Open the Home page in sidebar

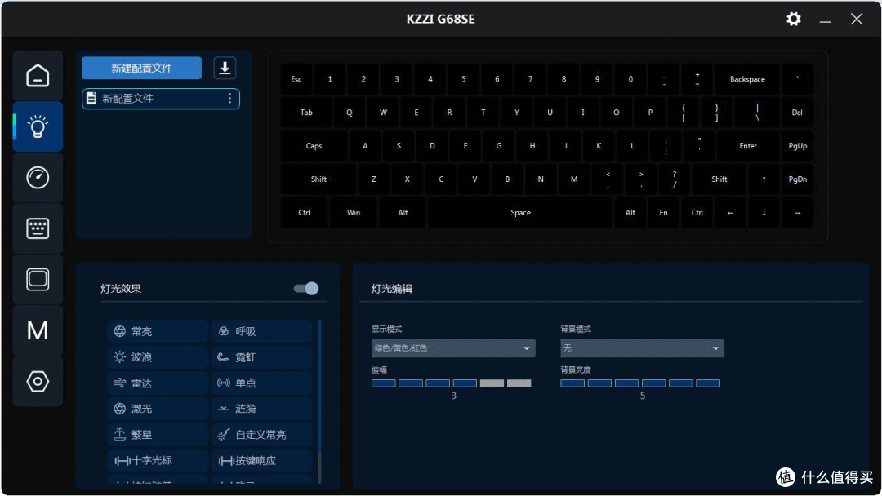38,75
